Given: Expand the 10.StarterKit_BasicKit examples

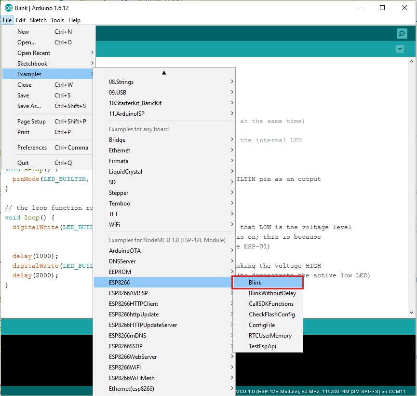Looking at the screenshot, I should click(164, 103).
